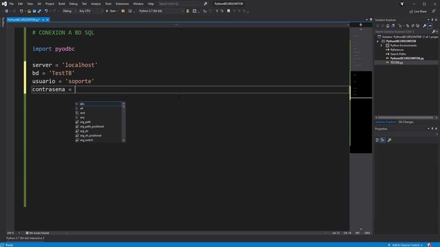Screen dimensions: 440x247
Task: Select the PythonBCURSORNTDB.py editor tab
Action: coord(23,20)
